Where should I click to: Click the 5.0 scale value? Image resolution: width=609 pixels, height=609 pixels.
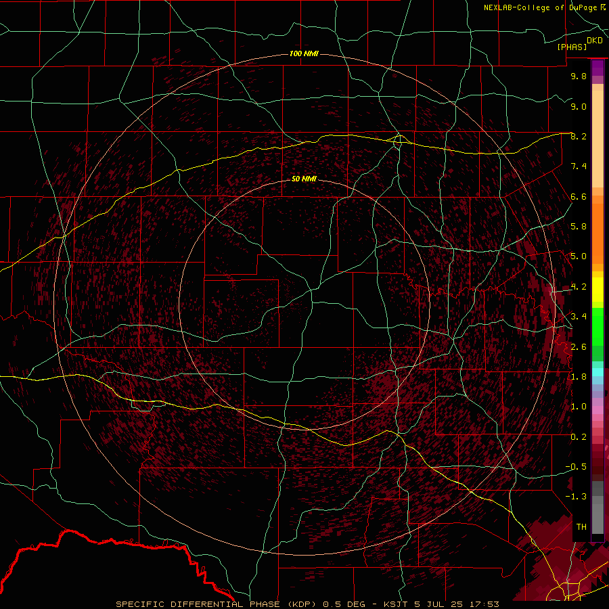tap(579, 256)
